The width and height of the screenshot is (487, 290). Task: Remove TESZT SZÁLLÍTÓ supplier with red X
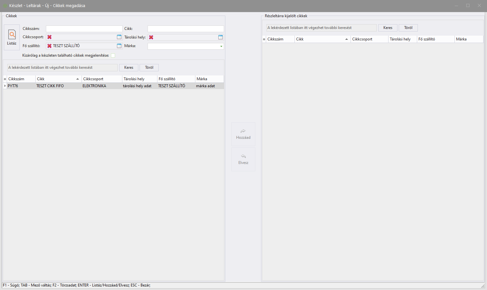(x=49, y=46)
